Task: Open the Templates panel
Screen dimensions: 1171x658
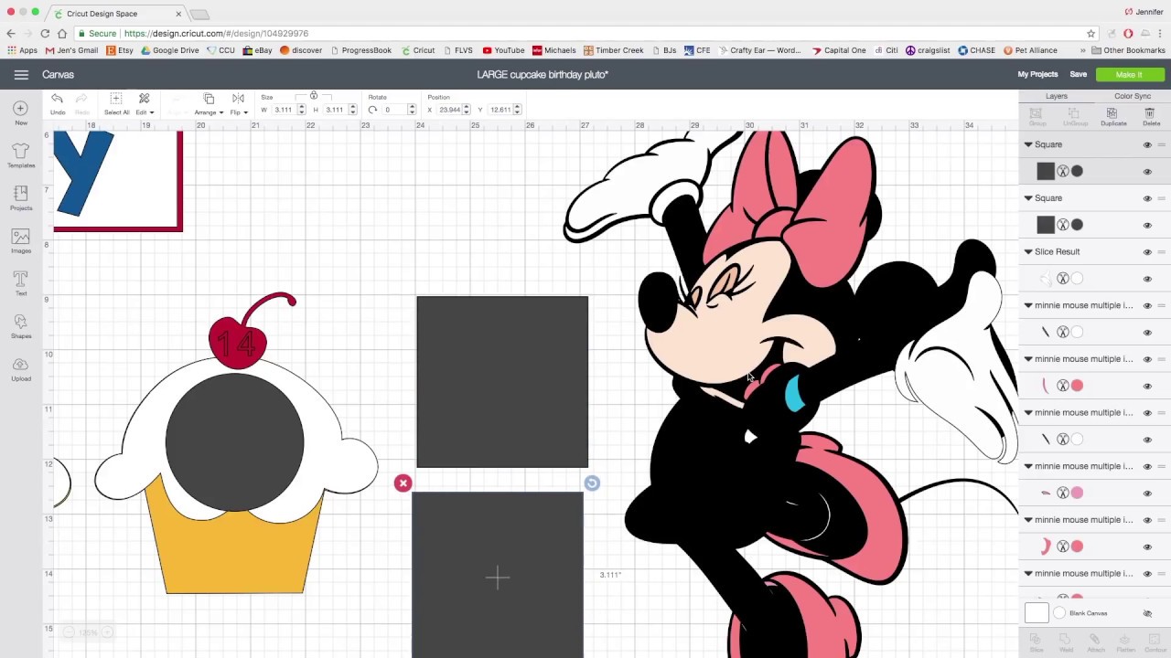Action: click(x=21, y=155)
